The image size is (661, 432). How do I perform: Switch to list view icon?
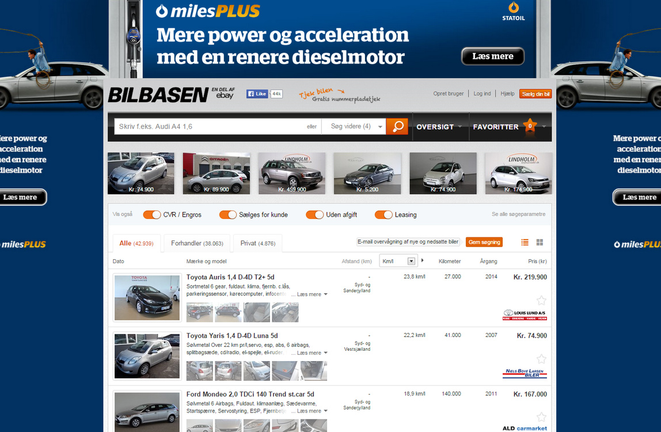(x=525, y=242)
